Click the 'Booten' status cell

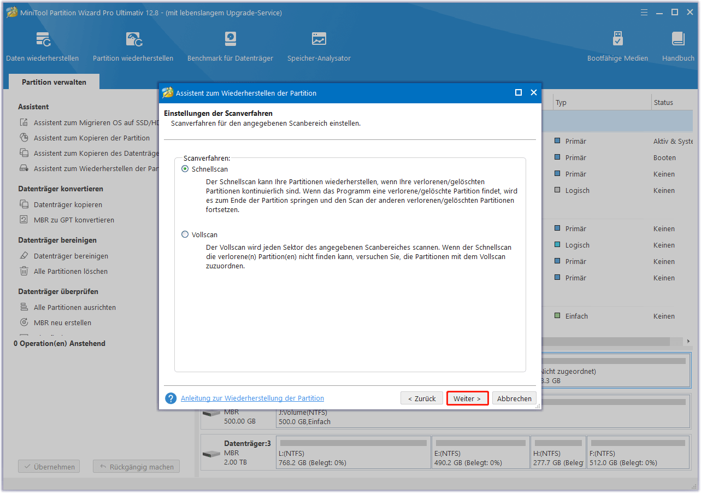664,157
